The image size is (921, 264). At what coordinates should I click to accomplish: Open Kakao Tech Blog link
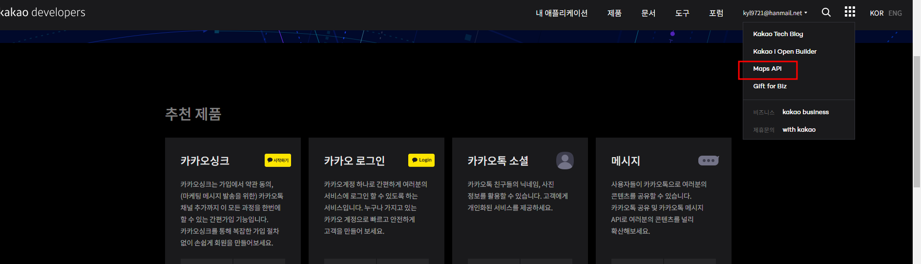coord(778,34)
